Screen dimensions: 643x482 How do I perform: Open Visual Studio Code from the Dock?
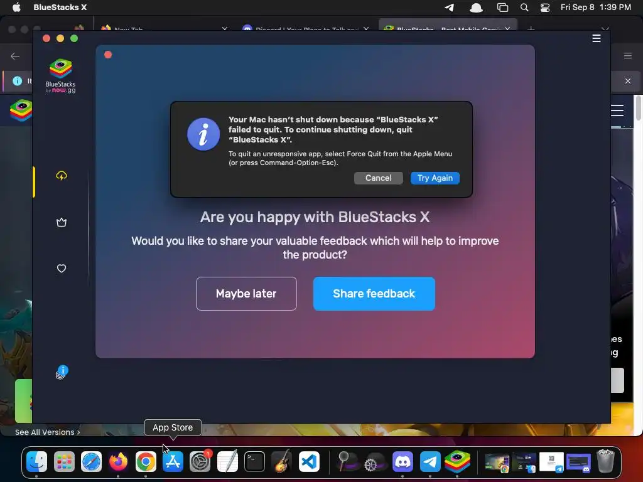tap(309, 462)
